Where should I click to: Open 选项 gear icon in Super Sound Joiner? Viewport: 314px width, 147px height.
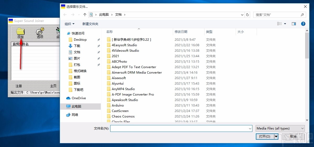click(40, 32)
